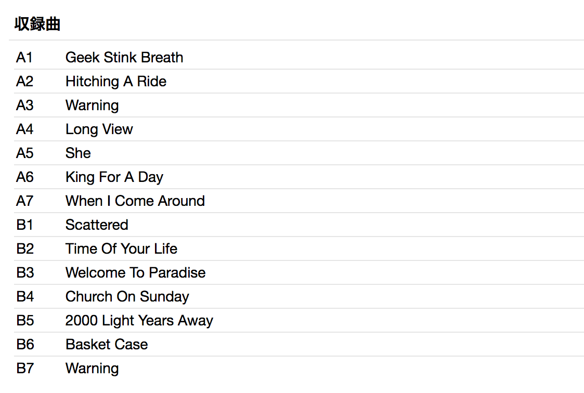Click the Scattered track title

point(97,225)
